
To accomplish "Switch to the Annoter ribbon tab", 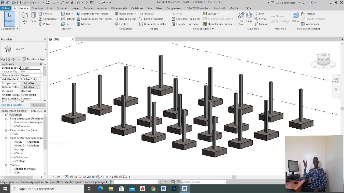I will pos(88,8).
